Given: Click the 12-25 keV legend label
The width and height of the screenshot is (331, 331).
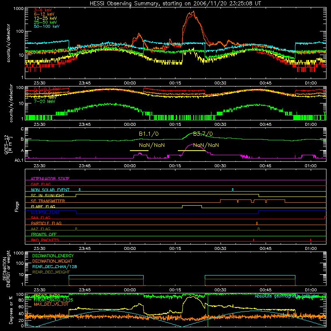Looking at the screenshot, I should tap(46, 18).
